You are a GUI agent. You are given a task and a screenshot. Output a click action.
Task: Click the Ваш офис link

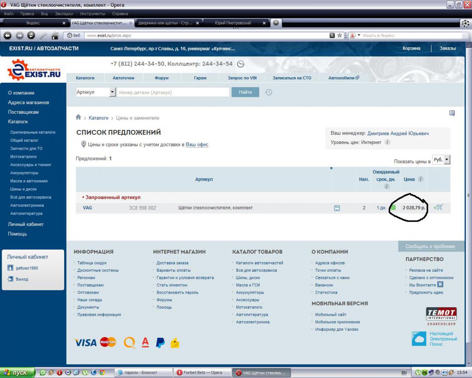(197, 145)
